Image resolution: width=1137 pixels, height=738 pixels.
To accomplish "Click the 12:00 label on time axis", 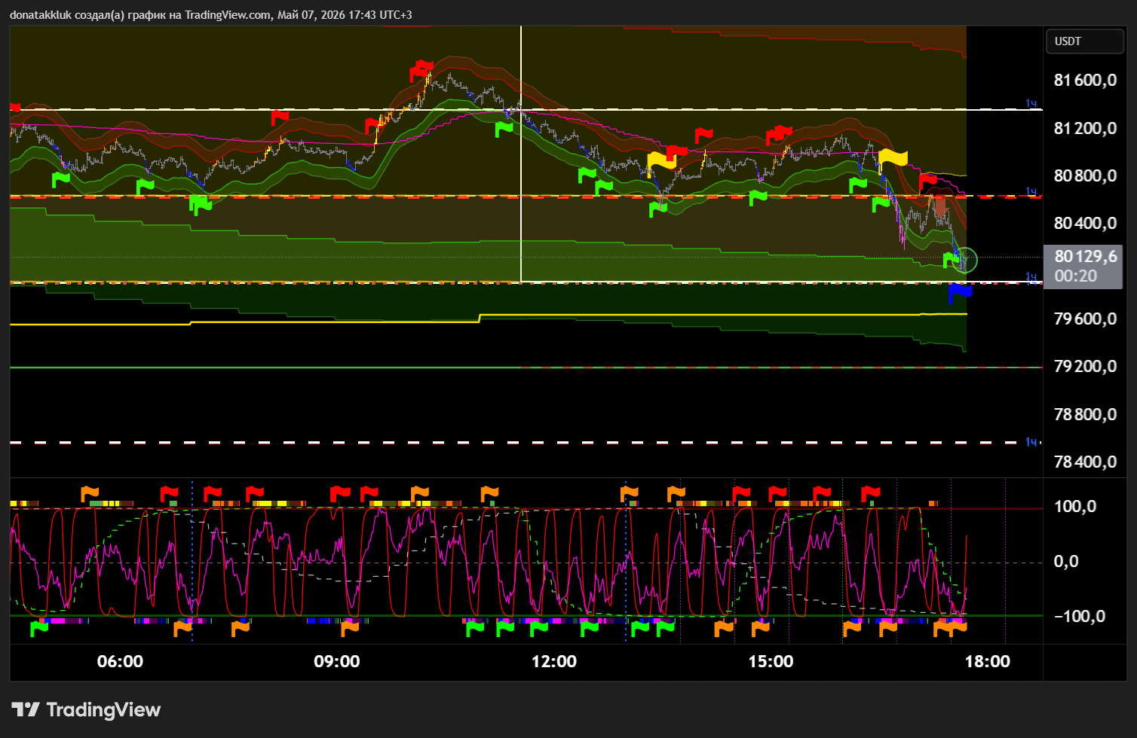I will 553,661.
